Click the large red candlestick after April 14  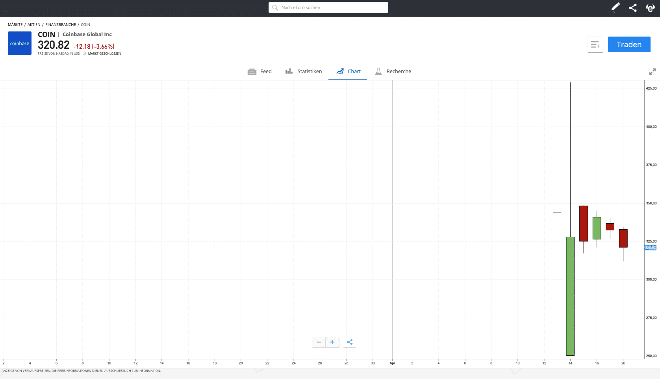[584, 223]
